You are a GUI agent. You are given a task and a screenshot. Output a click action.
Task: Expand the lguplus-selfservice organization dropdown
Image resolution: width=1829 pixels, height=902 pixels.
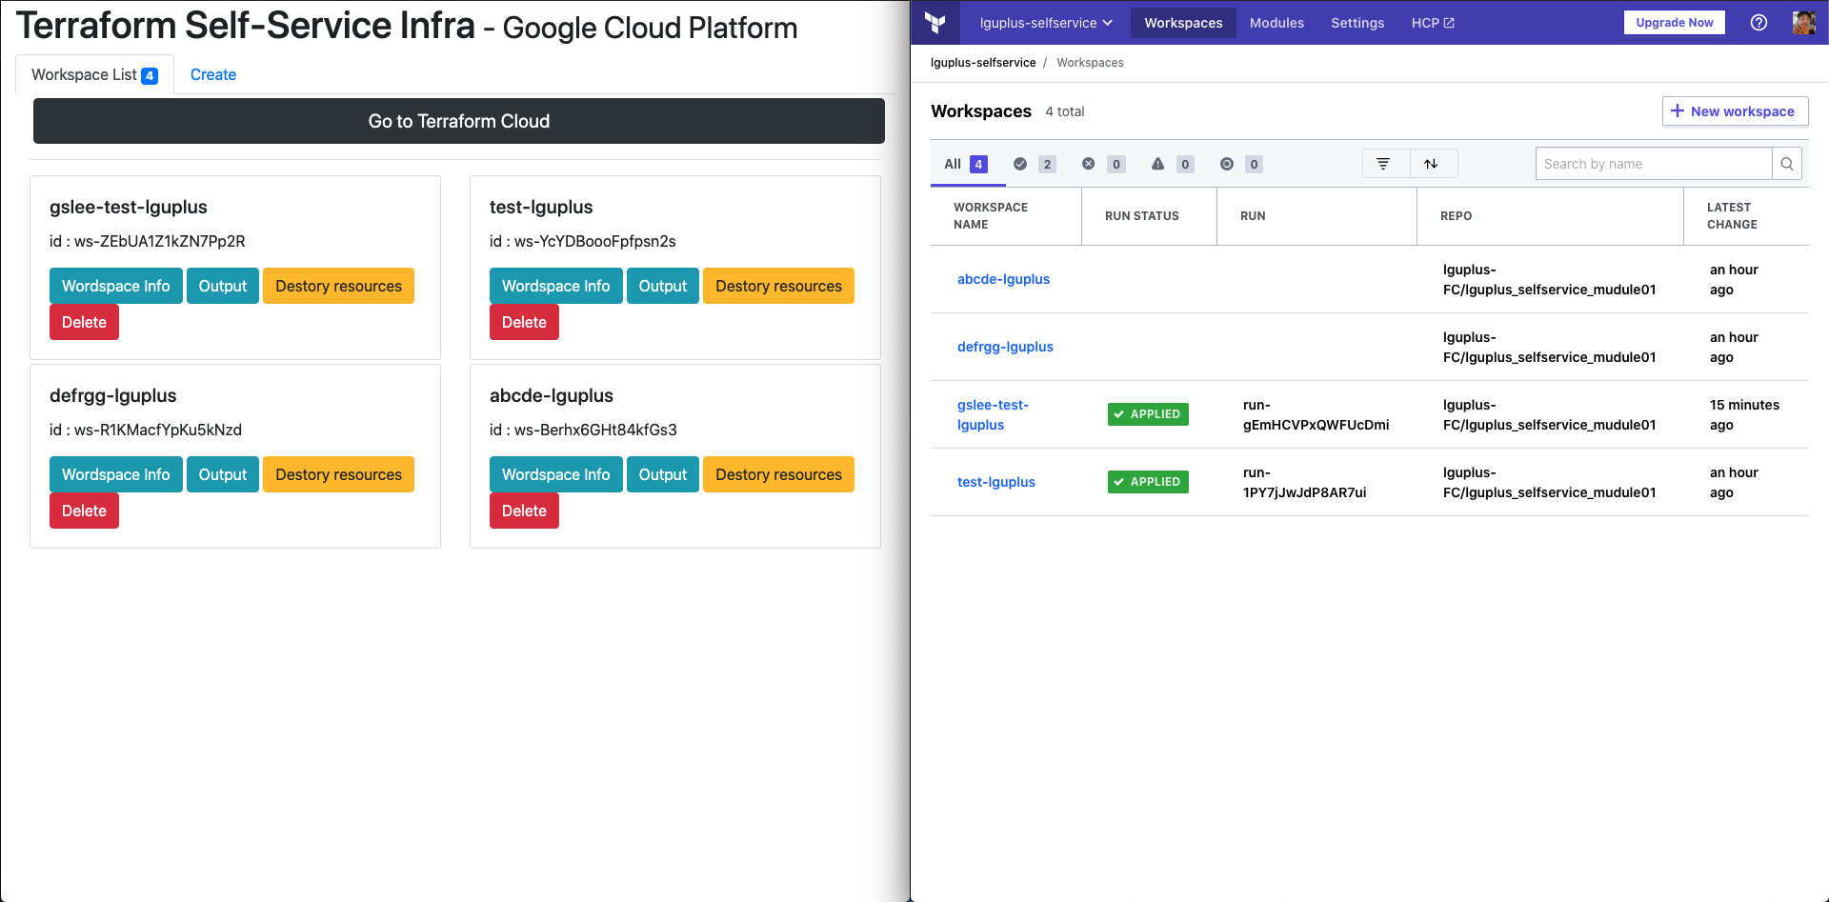click(1046, 23)
